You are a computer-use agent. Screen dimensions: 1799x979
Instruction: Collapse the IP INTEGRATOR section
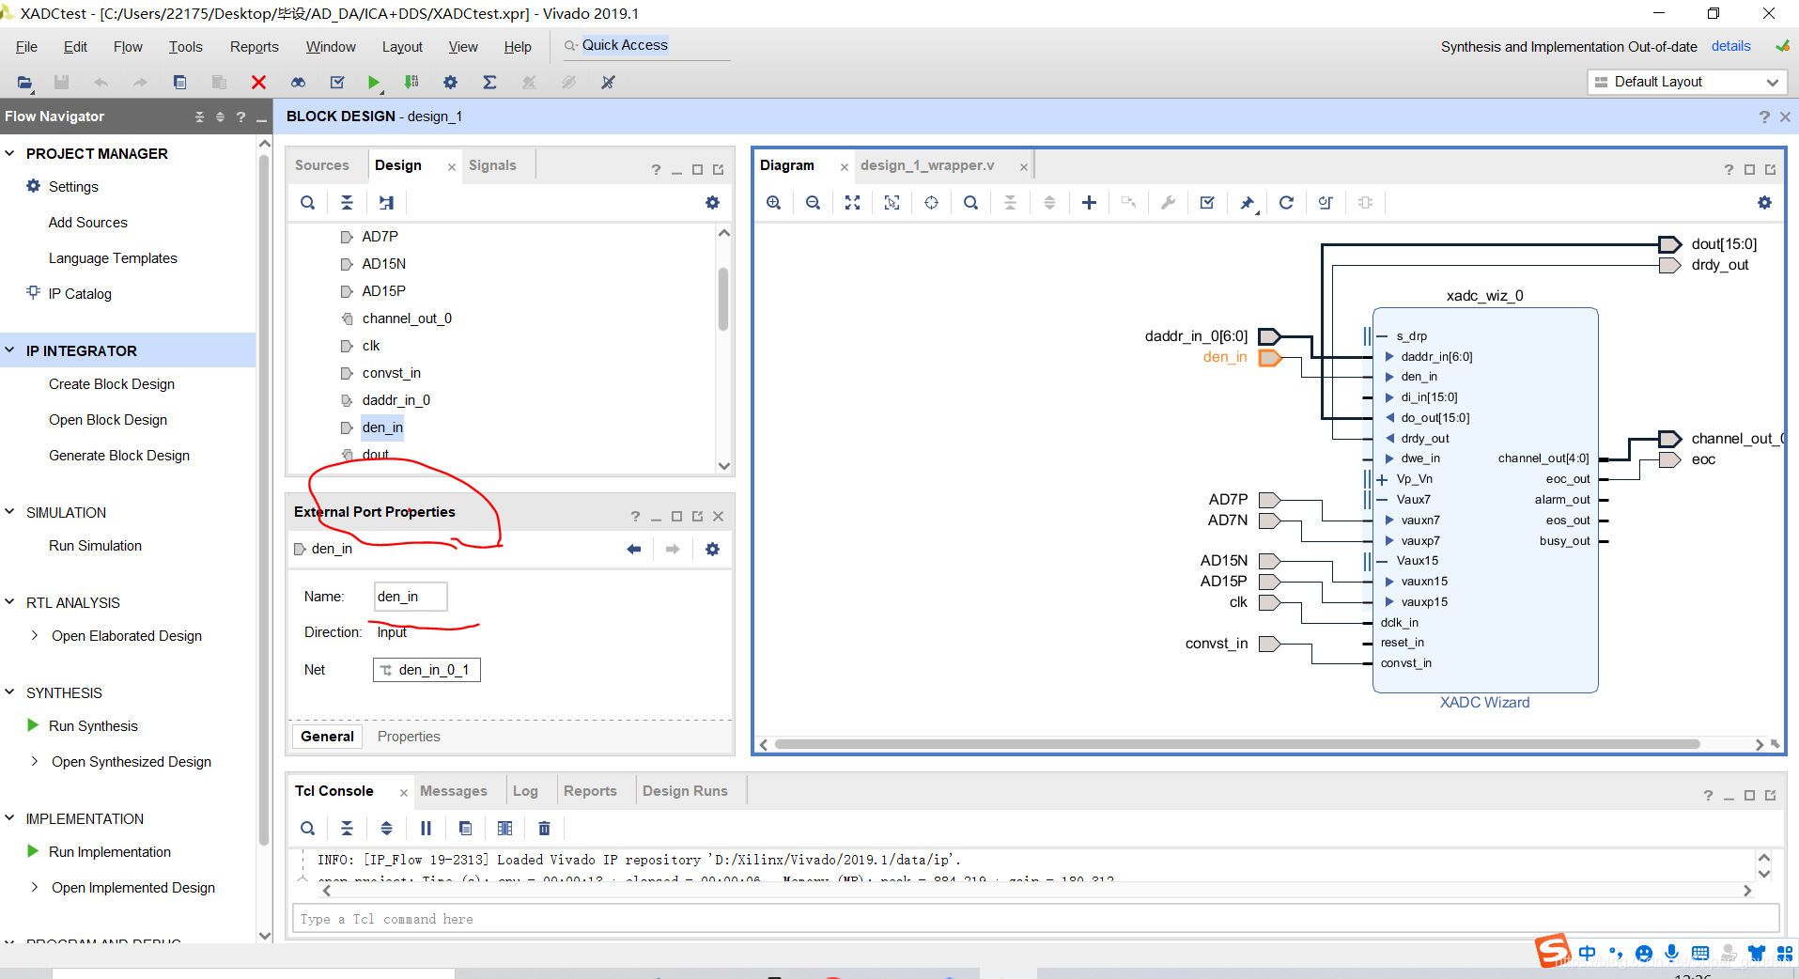click(x=10, y=350)
